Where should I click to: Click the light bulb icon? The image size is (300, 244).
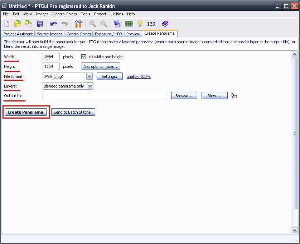(x=140, y=24)
